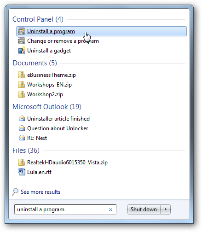
Task: Click the Eula.en.rtf Word document icon
Action: (x=22, y=172)
